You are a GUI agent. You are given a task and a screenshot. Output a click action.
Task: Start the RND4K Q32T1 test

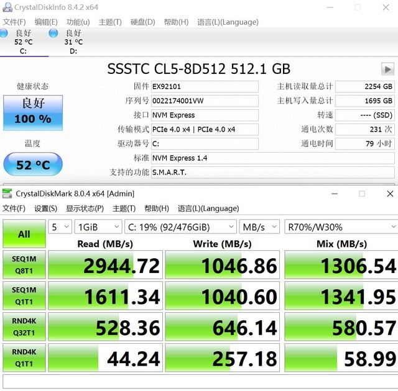[x=24, y=326]
